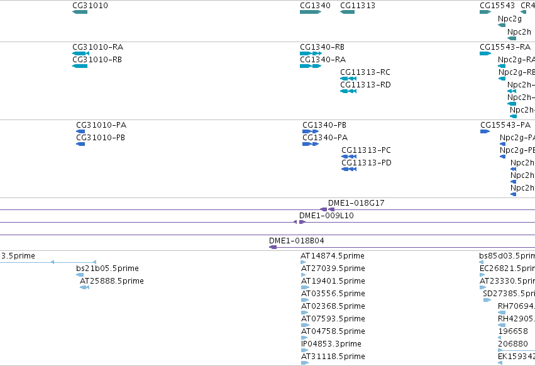Open EST label starting AT23330
Viewport: 535px width, 366px height.
[507, 281]
